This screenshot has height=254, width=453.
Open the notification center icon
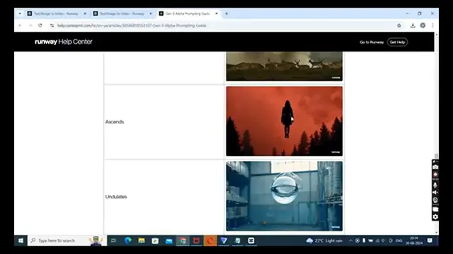[x=430, y=241]
